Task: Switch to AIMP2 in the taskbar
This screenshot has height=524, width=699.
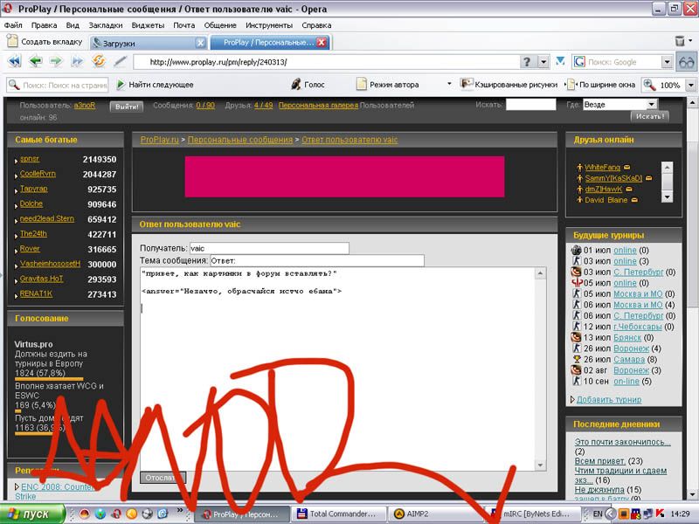Action: point(434,514)
